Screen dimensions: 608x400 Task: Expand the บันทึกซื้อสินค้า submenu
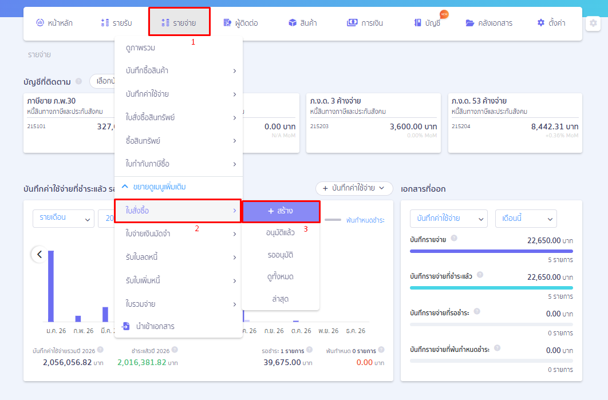tap(179, 70)
